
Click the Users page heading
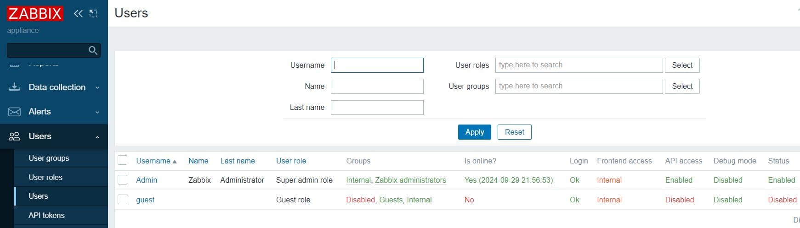click(x=131, y=13)
